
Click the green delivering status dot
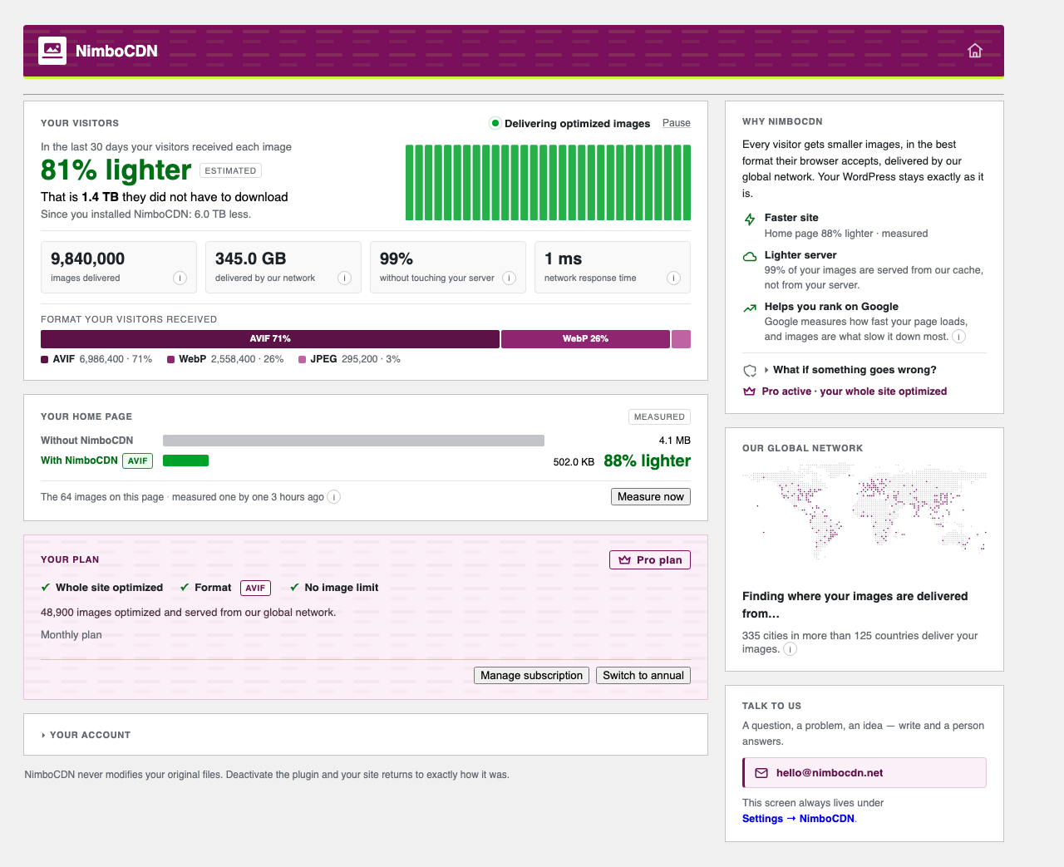coord(495,123)
